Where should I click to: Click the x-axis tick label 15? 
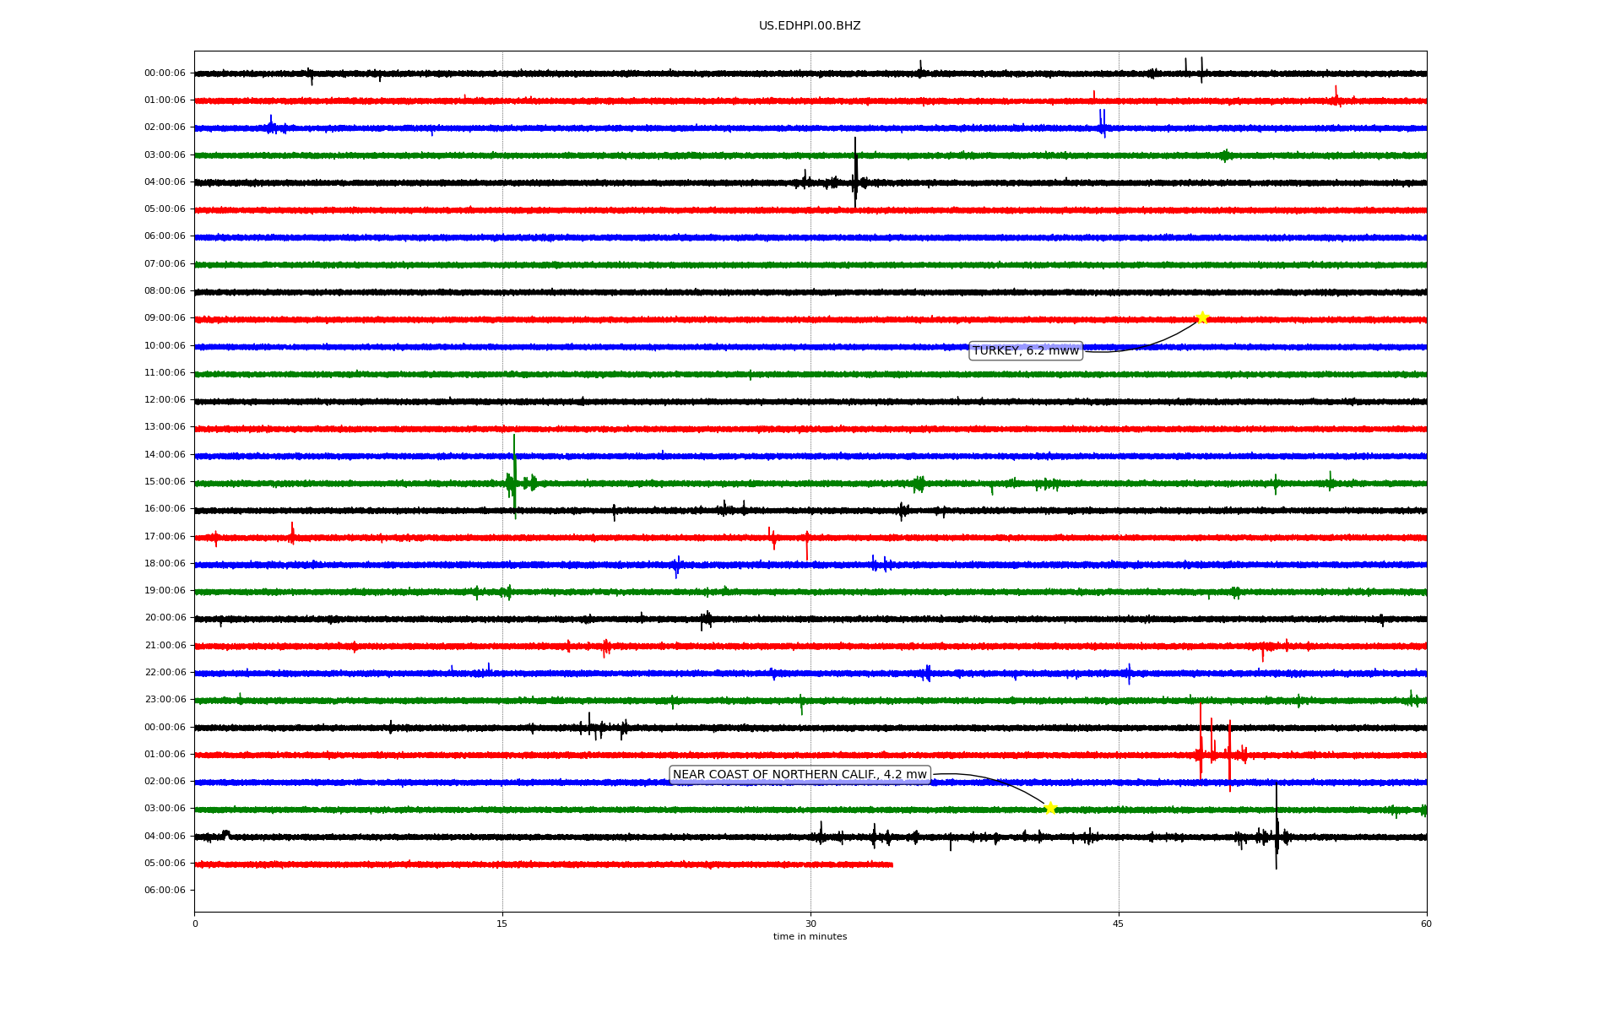pos(502,924)
